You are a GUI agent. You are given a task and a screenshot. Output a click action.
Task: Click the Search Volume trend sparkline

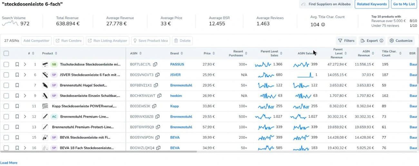click(x=10, y=23)
